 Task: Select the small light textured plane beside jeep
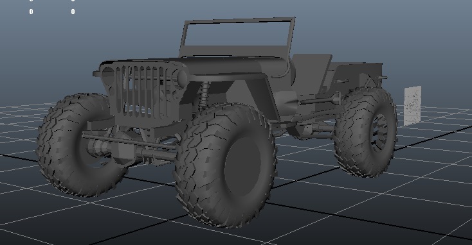(x=412, y=105)
